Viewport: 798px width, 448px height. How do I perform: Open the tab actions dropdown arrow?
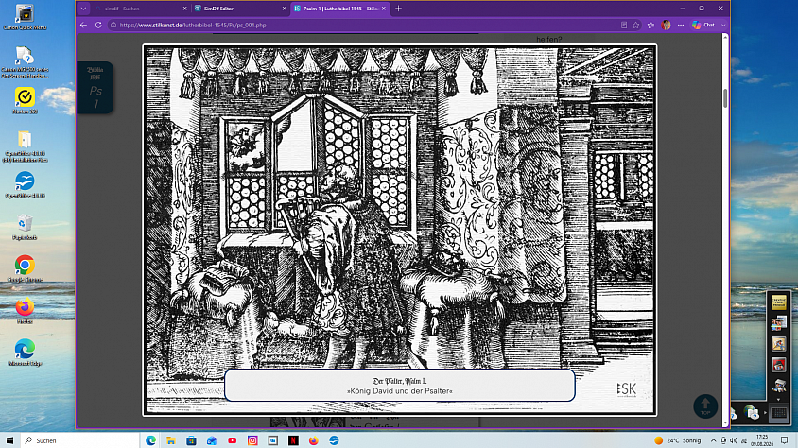(x=83, y=9)
